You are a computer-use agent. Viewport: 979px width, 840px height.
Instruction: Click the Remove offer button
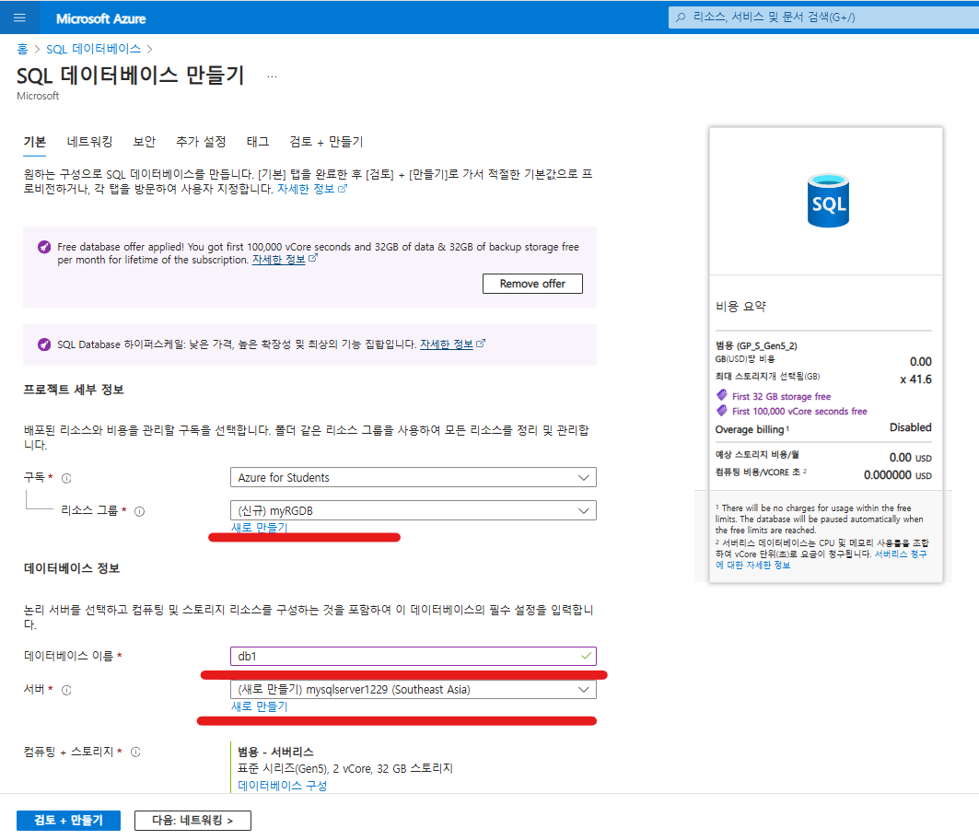(x=532, y=284)
